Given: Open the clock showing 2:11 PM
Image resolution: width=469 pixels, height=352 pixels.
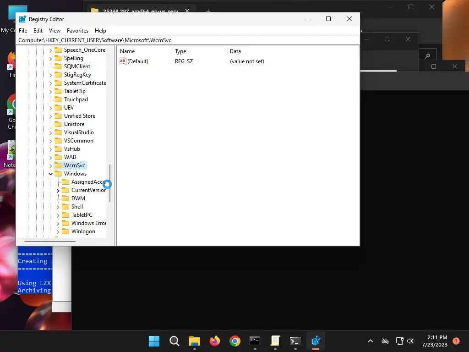Looking at the screenshot, I should 435,341.
